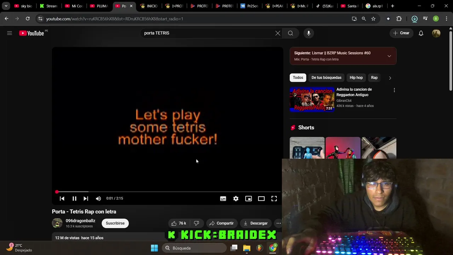Viewport: 453px width, 255px height.
Task: Close the current Porta tab
Action: pos(131,6)
